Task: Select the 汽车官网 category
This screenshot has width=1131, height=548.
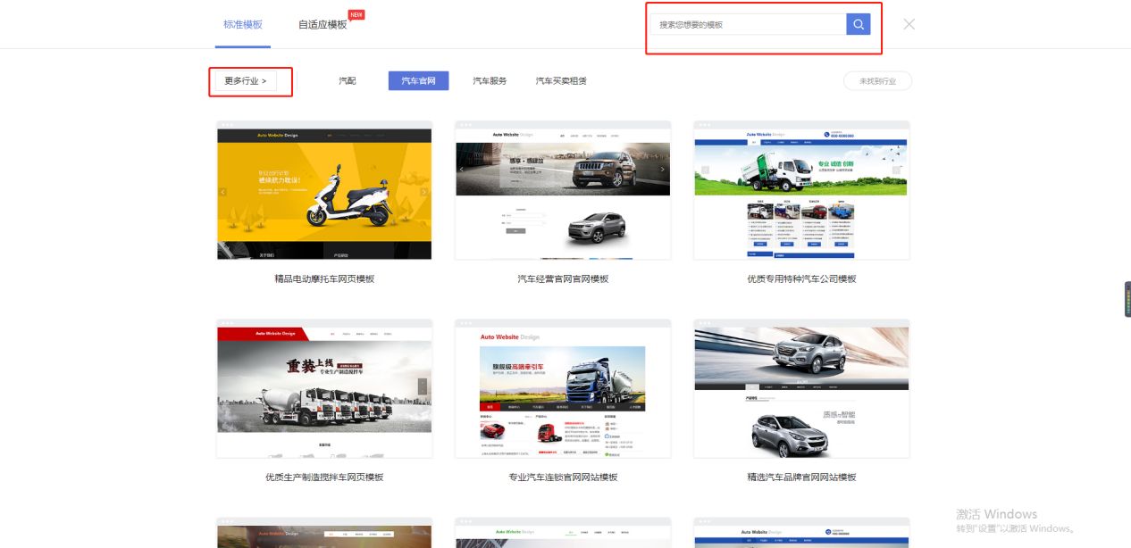Action: point(418,81)
